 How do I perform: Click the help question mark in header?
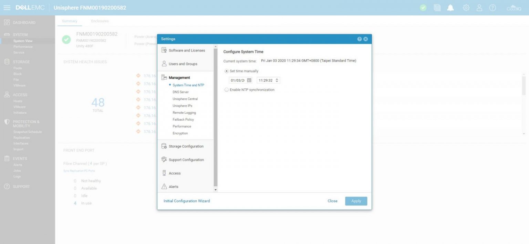coord(492,8)
